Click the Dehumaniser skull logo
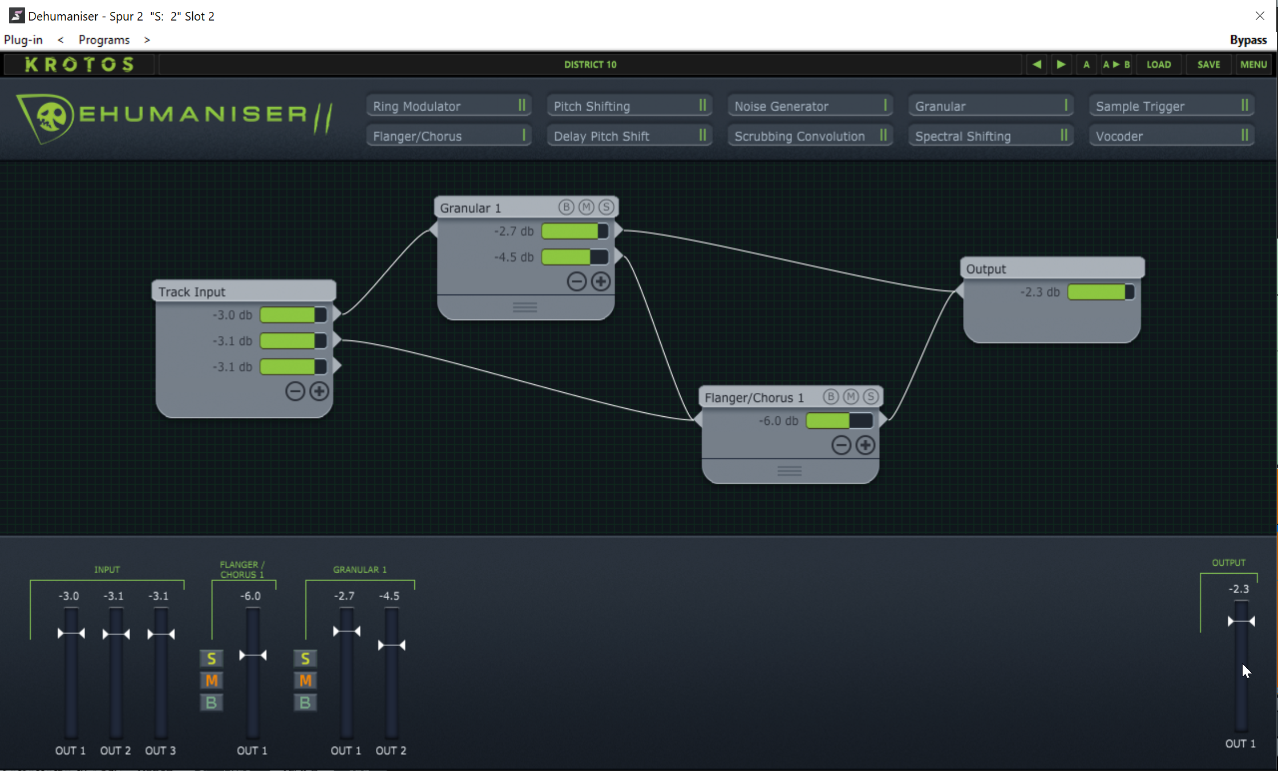This screenshot has width=1278, height=771. coord(47,118)
